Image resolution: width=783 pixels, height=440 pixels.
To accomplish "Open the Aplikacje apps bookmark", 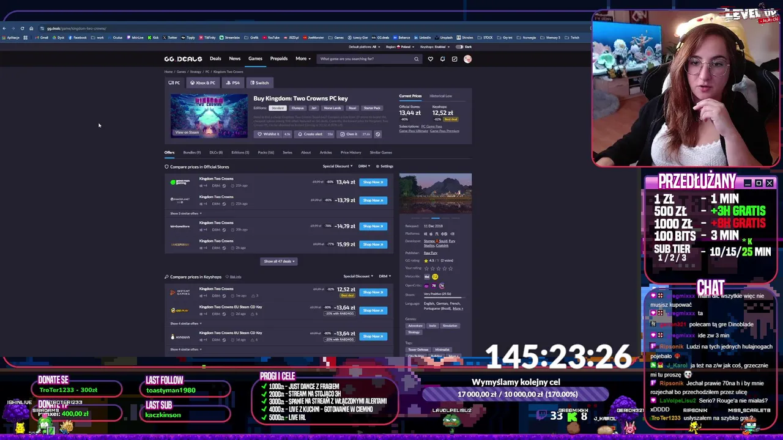I will pos(11,37).
